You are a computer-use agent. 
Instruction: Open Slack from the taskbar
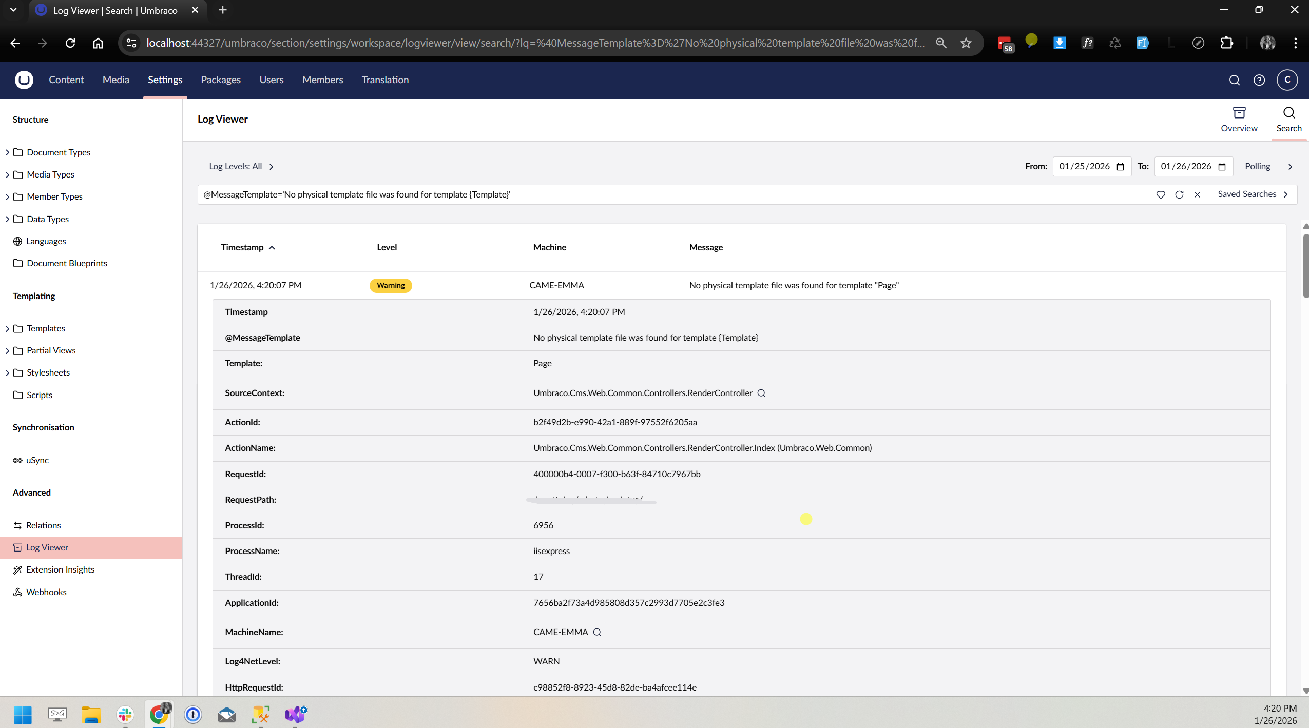(125, 714)
